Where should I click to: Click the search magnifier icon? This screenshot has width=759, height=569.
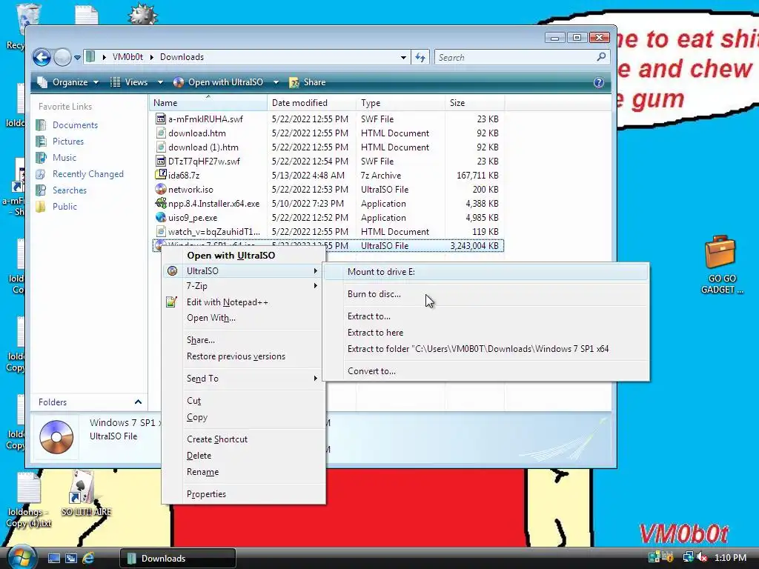click(x=601, y=57)
